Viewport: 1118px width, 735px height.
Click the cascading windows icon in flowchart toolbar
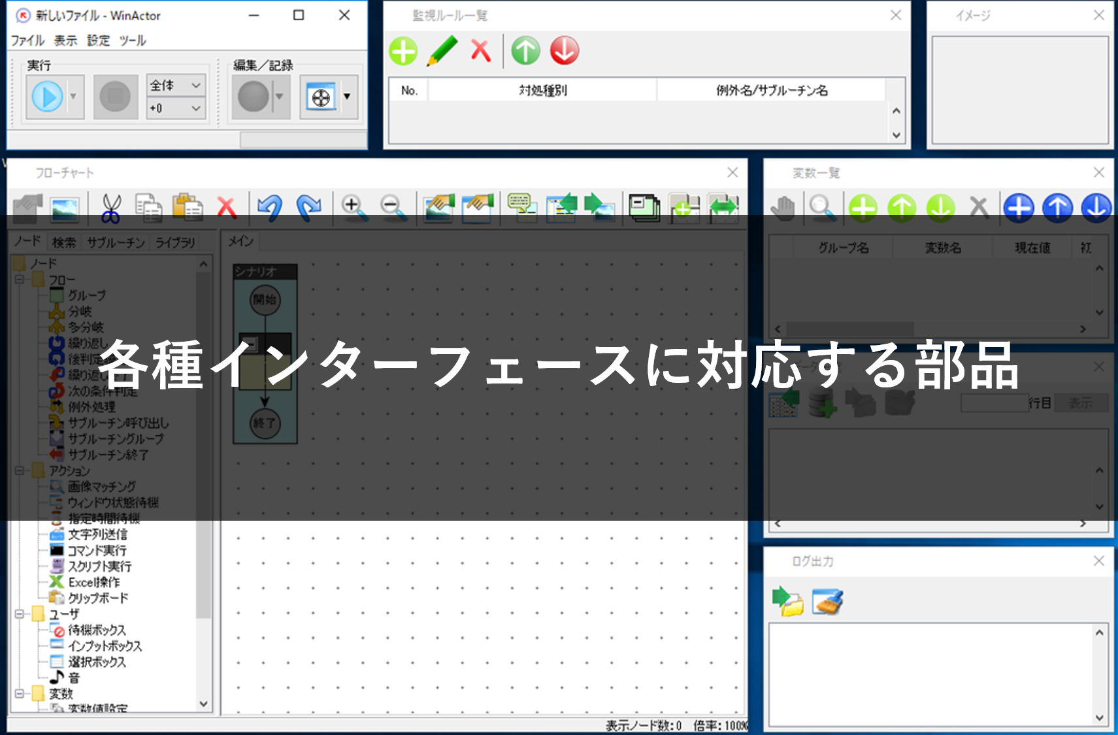pos(644,208)
